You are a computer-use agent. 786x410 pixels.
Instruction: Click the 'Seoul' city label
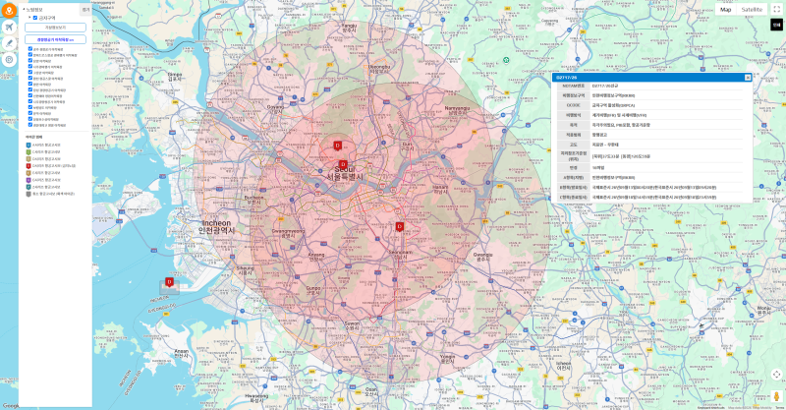(x=345, y=171)
